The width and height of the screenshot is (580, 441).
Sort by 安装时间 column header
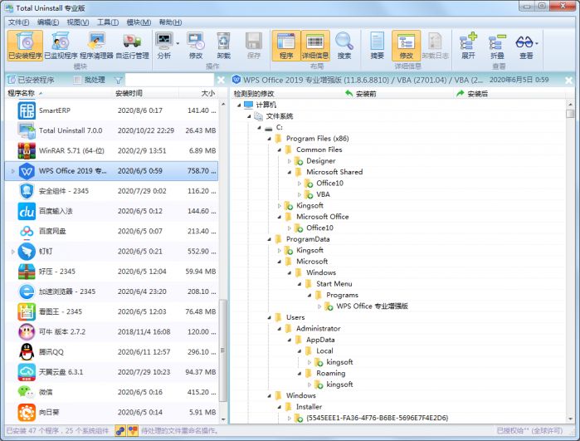pyautogui.click(x=146, y=93)
